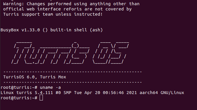Click the first 'root@turris:~#' prompt

click(x=19, y=87)
